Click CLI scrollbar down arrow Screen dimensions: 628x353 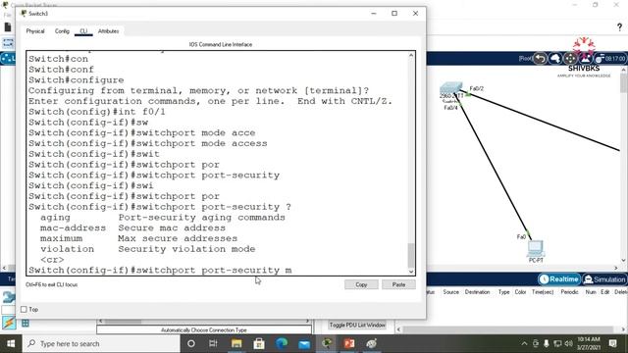coord(411,272)
